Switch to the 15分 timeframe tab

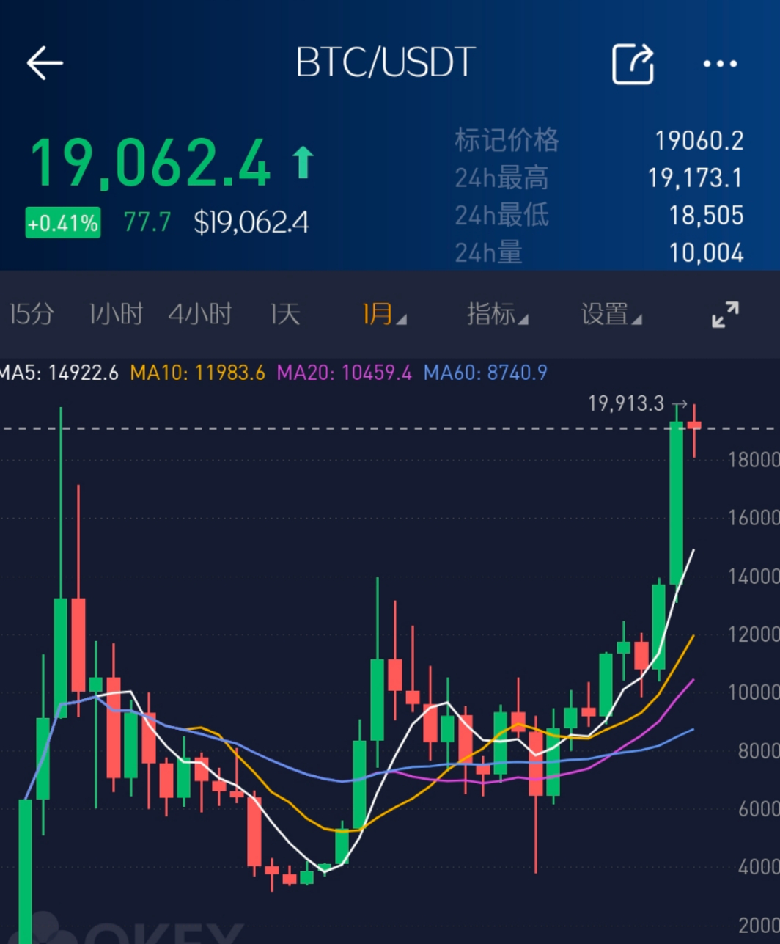tap(31, 315)
